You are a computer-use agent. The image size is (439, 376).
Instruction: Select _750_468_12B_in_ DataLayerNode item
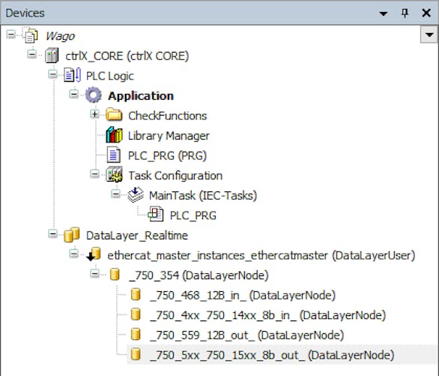pyautogui.click(x=243, y=295)
